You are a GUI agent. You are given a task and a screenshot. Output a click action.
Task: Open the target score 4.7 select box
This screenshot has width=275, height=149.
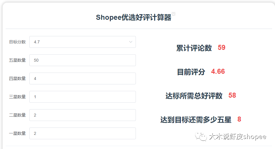(83, 42)
